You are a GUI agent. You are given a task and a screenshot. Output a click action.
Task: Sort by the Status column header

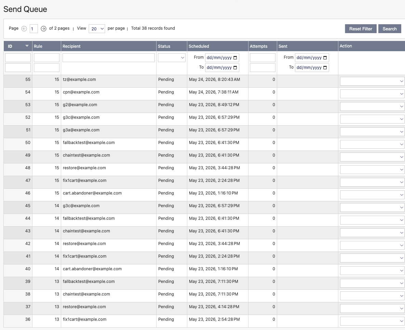click(172, 46)
